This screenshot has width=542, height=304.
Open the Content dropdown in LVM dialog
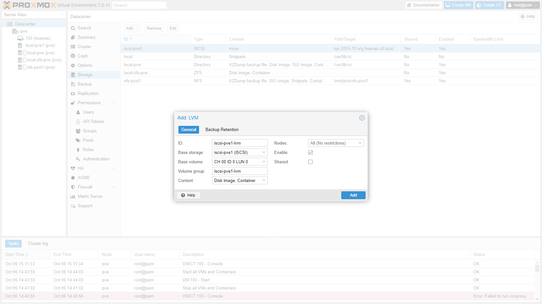click(264, 181)
